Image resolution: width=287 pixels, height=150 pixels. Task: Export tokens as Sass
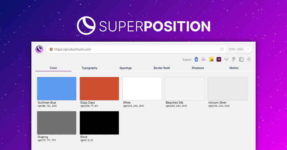pyautogui.click(x=204, y=59)
